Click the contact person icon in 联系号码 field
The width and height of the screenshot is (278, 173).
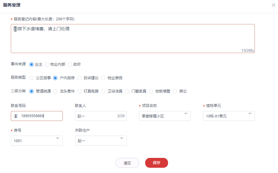click(16, 116)
